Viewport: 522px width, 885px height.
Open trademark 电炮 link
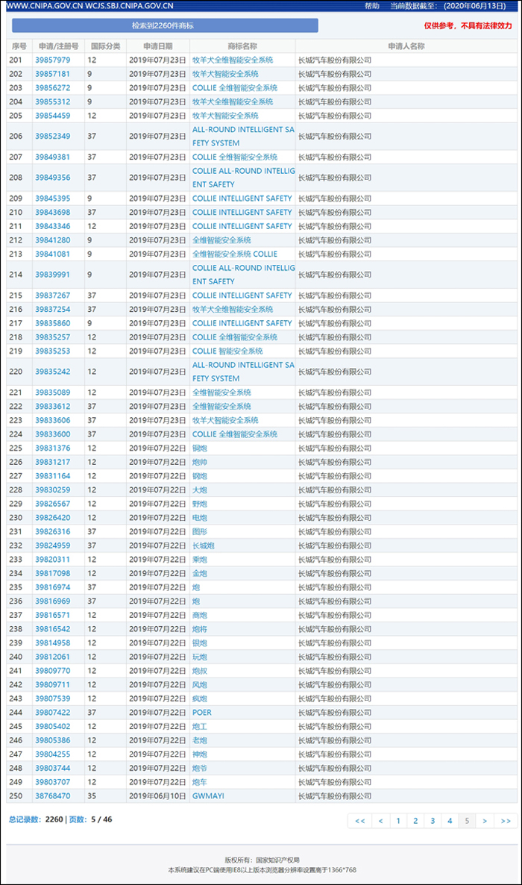[200, 518]
